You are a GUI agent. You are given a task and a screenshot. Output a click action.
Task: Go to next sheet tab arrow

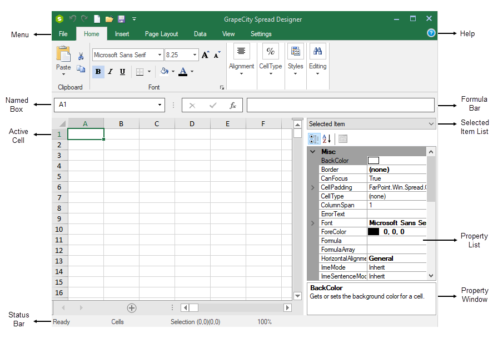coord(81,307)
